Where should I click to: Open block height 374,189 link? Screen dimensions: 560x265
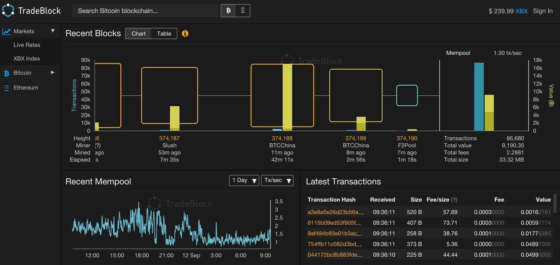[356, 138]
